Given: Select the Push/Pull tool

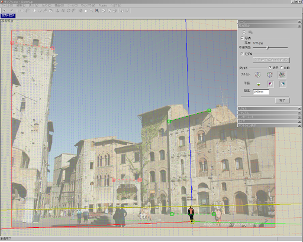Looking at the screenshot, I should tap(57, 11).
